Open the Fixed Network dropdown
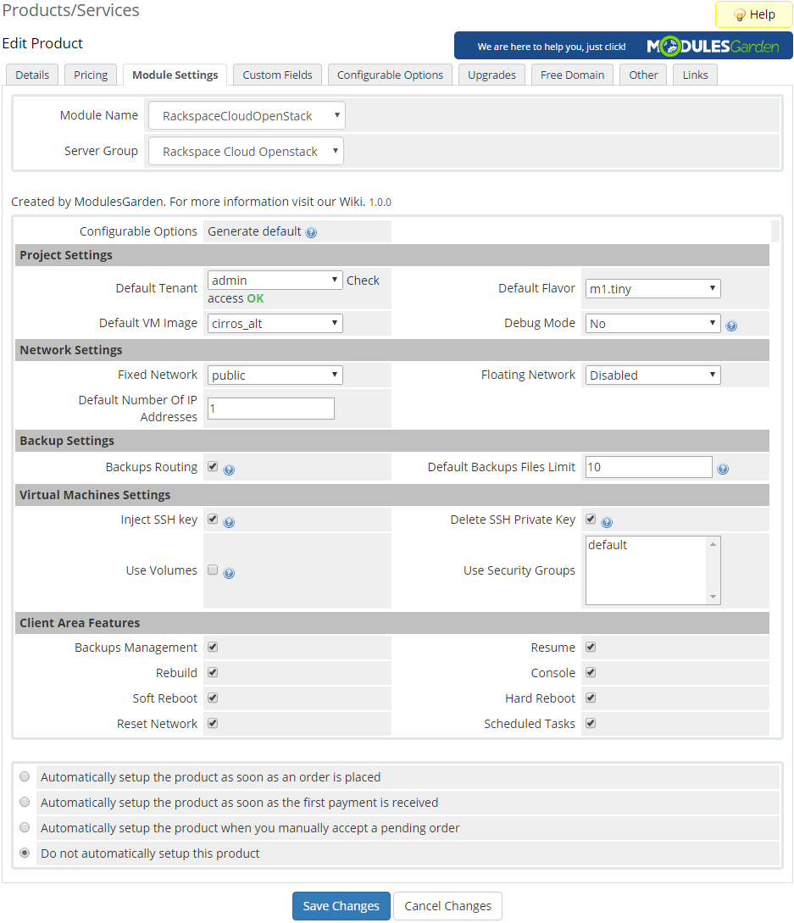794x923 pixels. coord(275,374)
